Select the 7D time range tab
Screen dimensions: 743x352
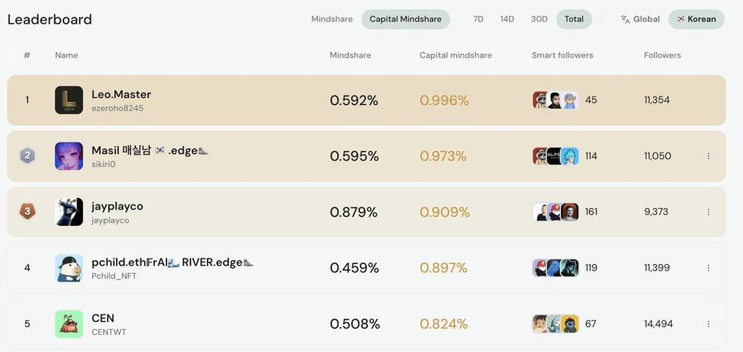pyautogui.click(x=478, y=19)
